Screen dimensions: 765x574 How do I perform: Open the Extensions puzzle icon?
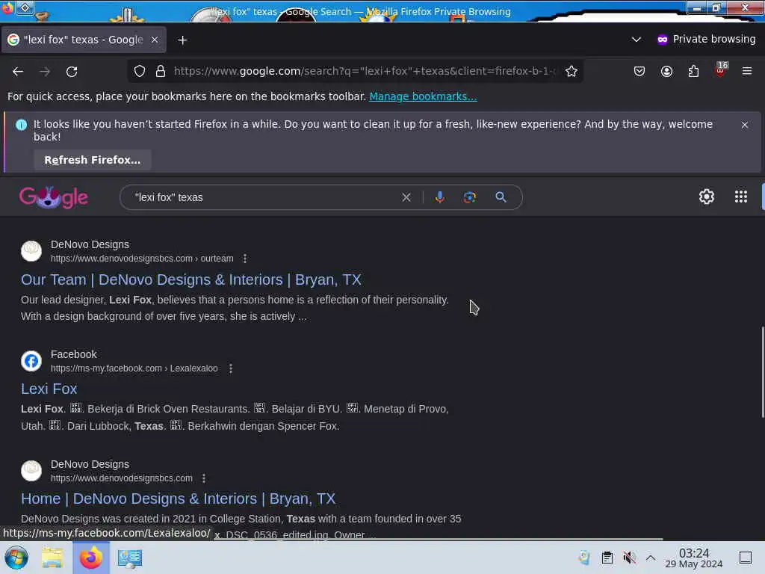point(693,71)
